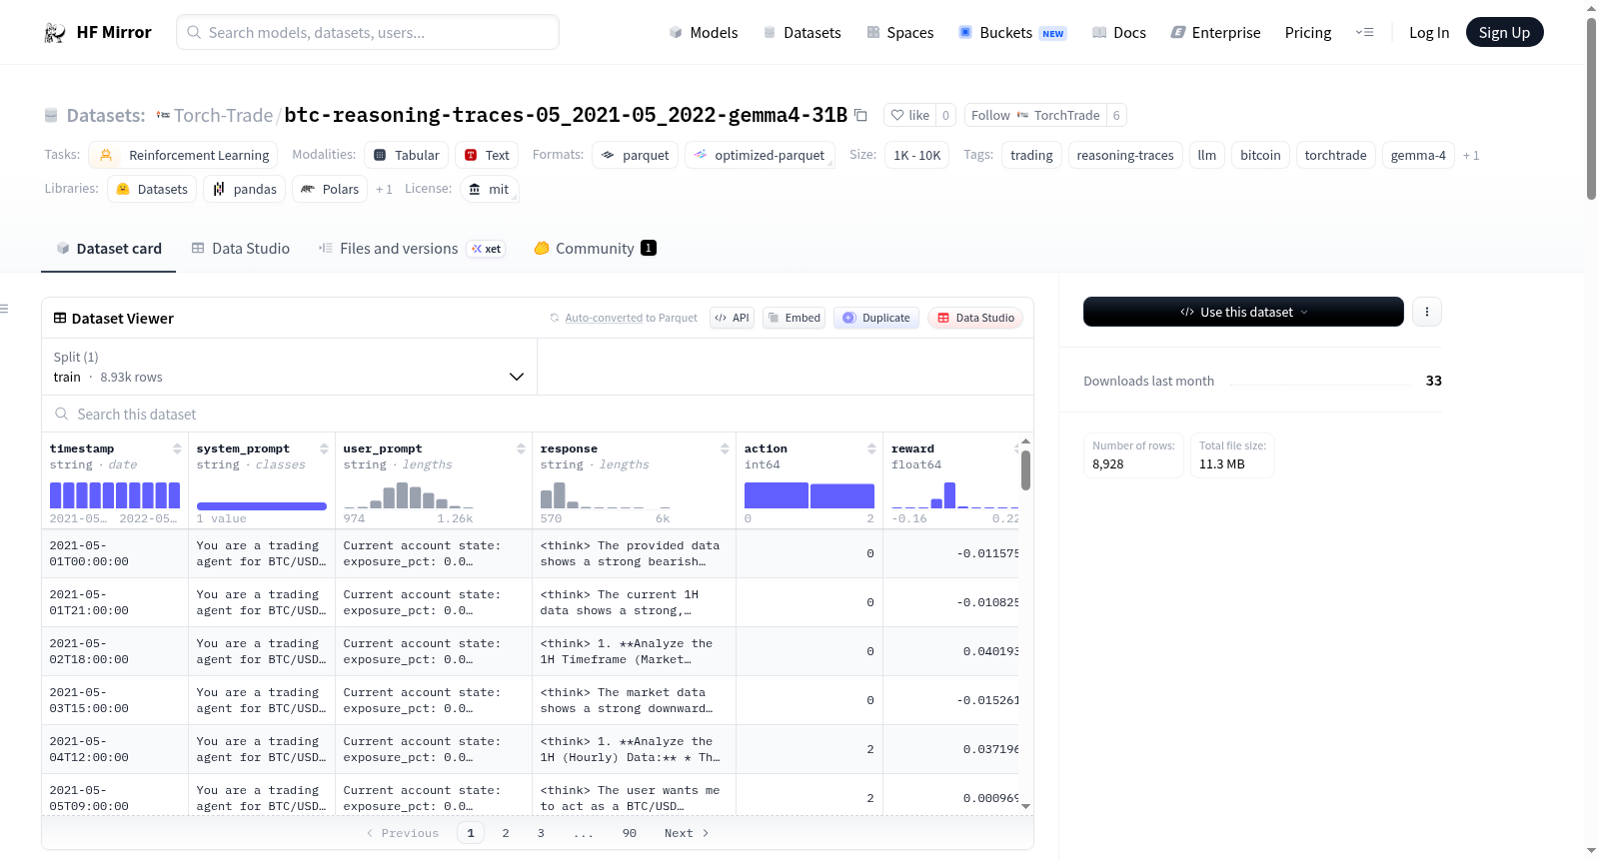Select the Reinforcement Learning task tag
The image size is (1599, 860).
[x=183, y=155]
